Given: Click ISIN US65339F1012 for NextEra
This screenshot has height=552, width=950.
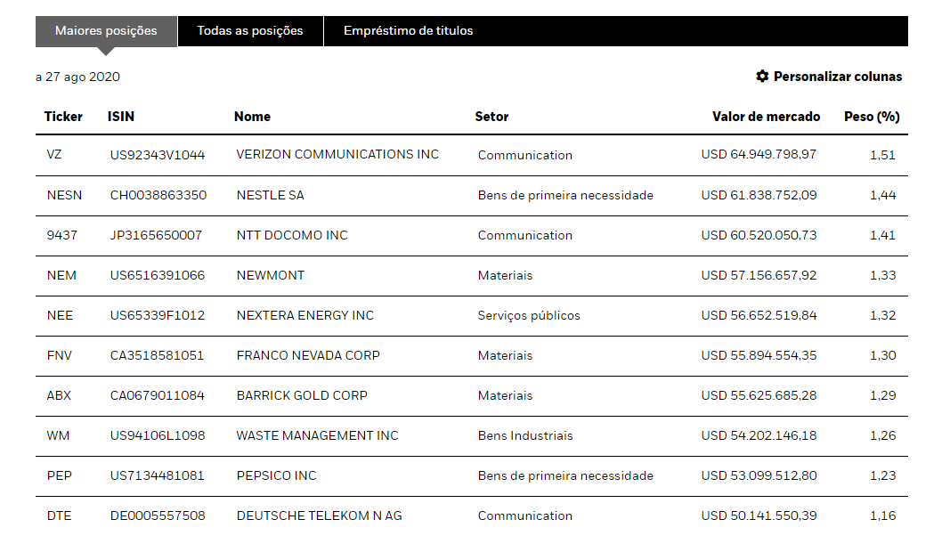Looking at the screenshot, I should 158,315.
